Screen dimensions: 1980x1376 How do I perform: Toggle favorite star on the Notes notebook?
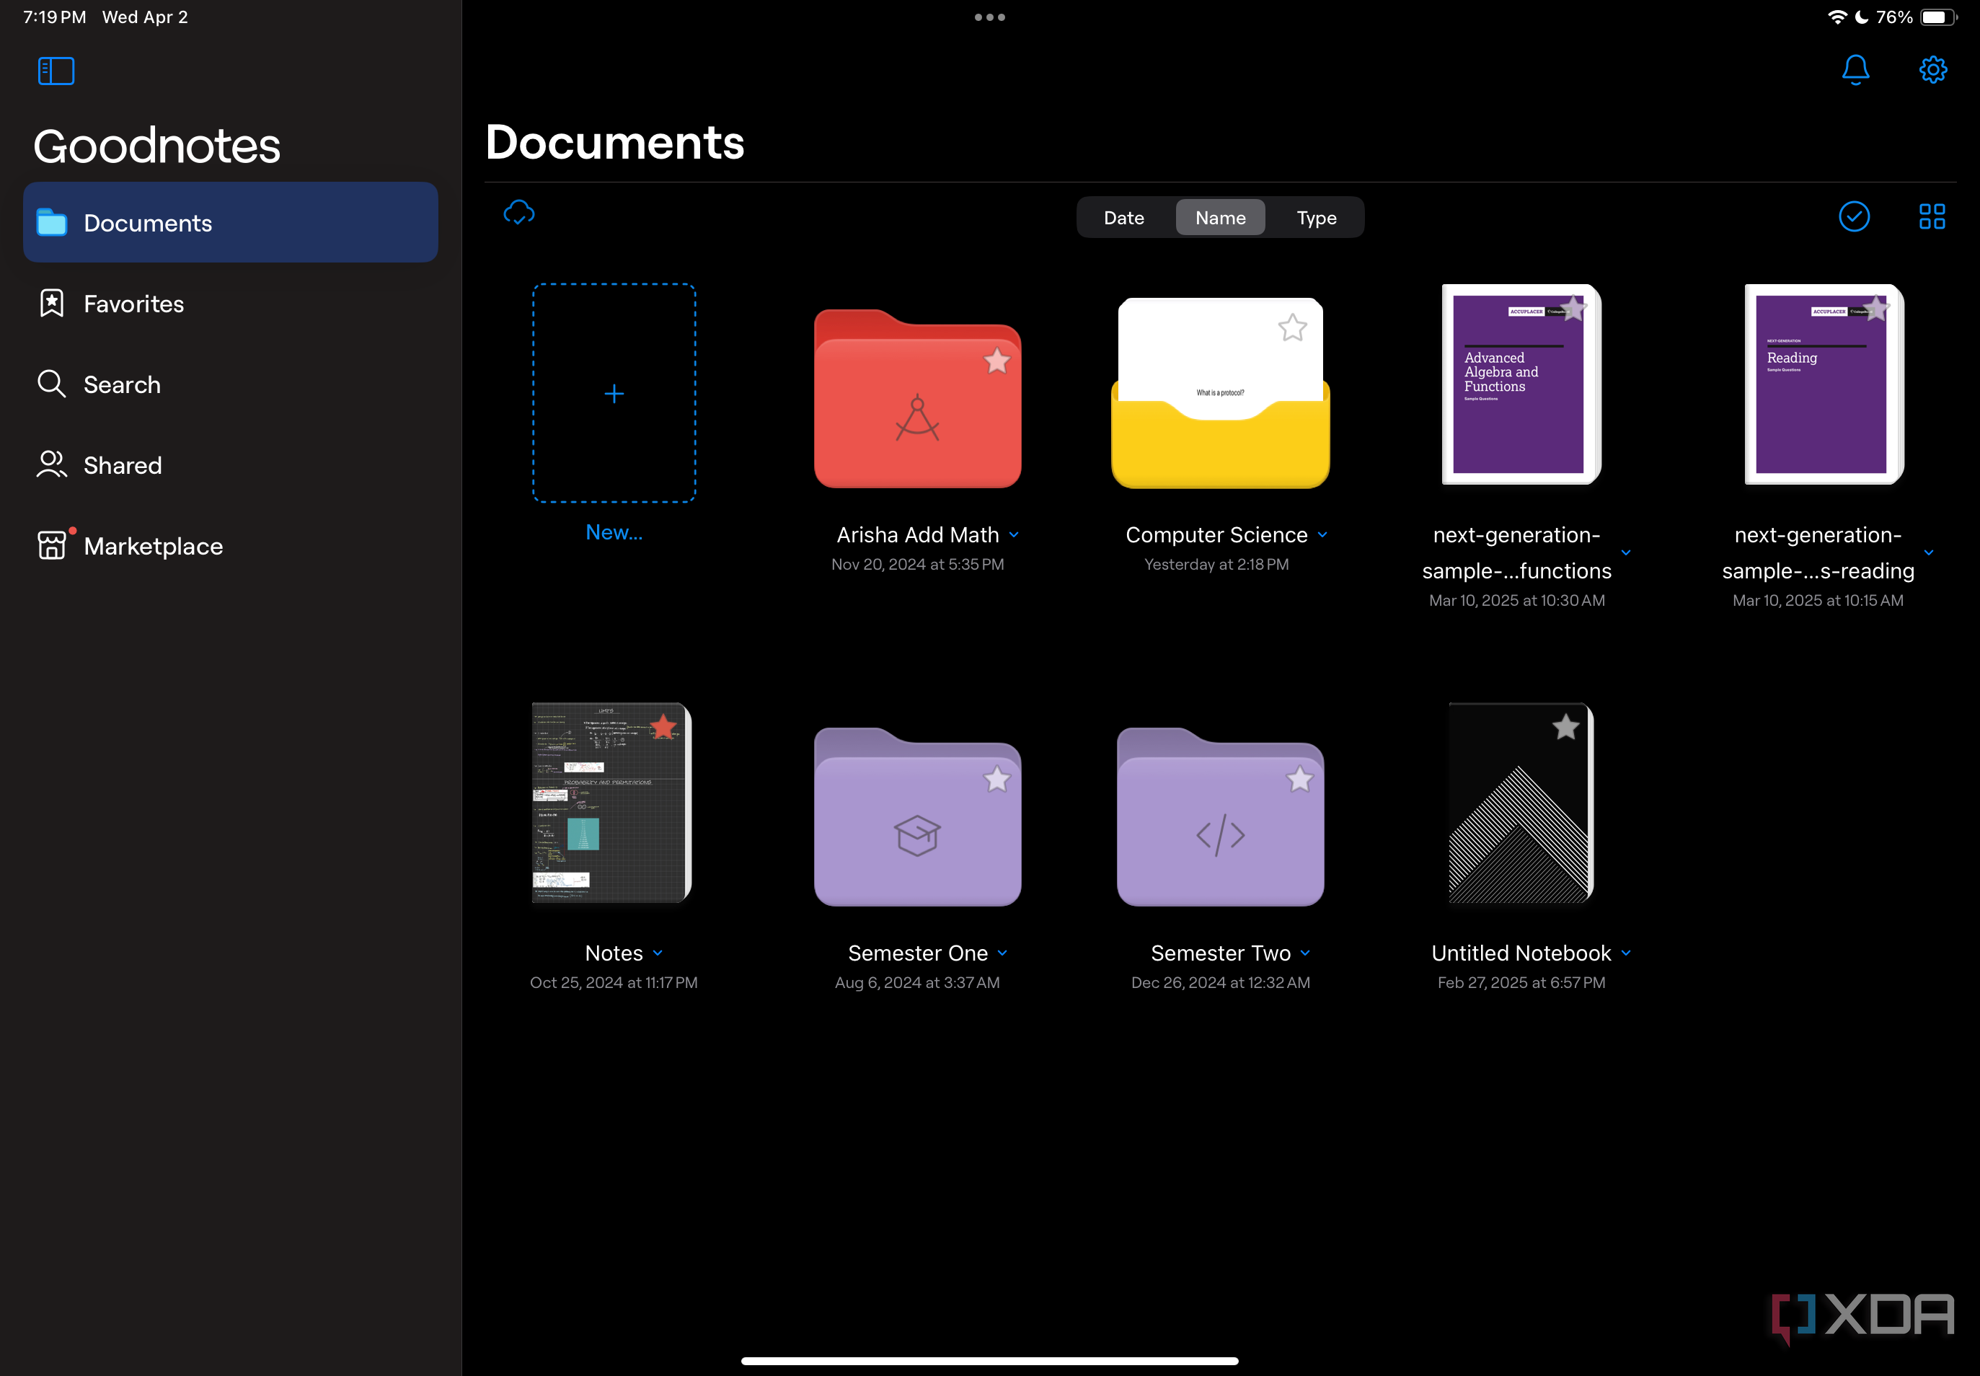coord(663,727)
